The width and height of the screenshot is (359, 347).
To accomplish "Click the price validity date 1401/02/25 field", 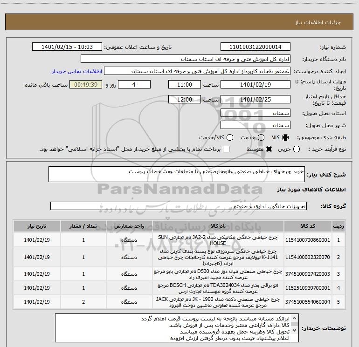I will point(255,99).
